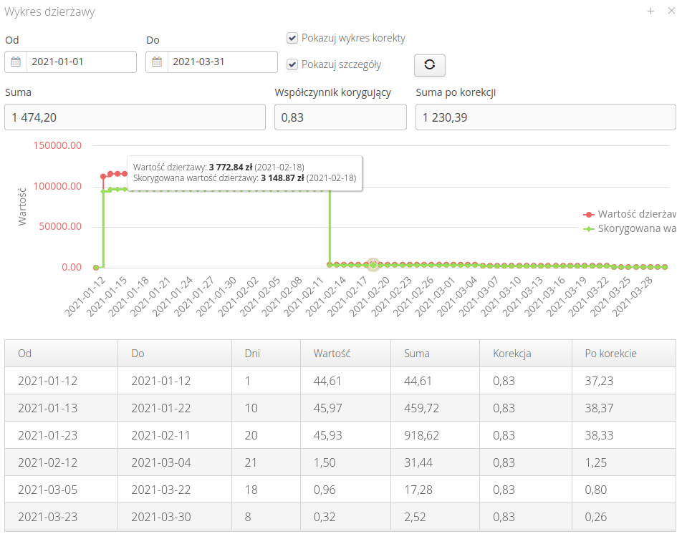Open the calendar picker for Do date
This screenshot has height=539, width=682.
point(157,62)
